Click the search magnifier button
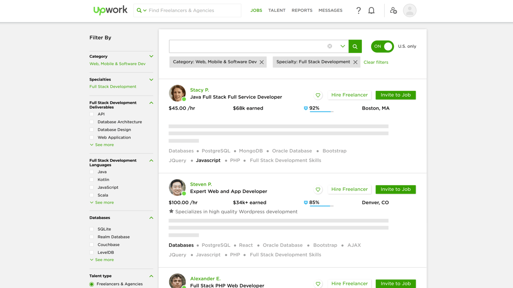 click(x=355, y=46)
